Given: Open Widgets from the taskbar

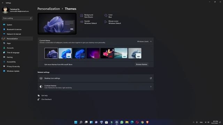Looking at the screenshot, I should point(91,122).
